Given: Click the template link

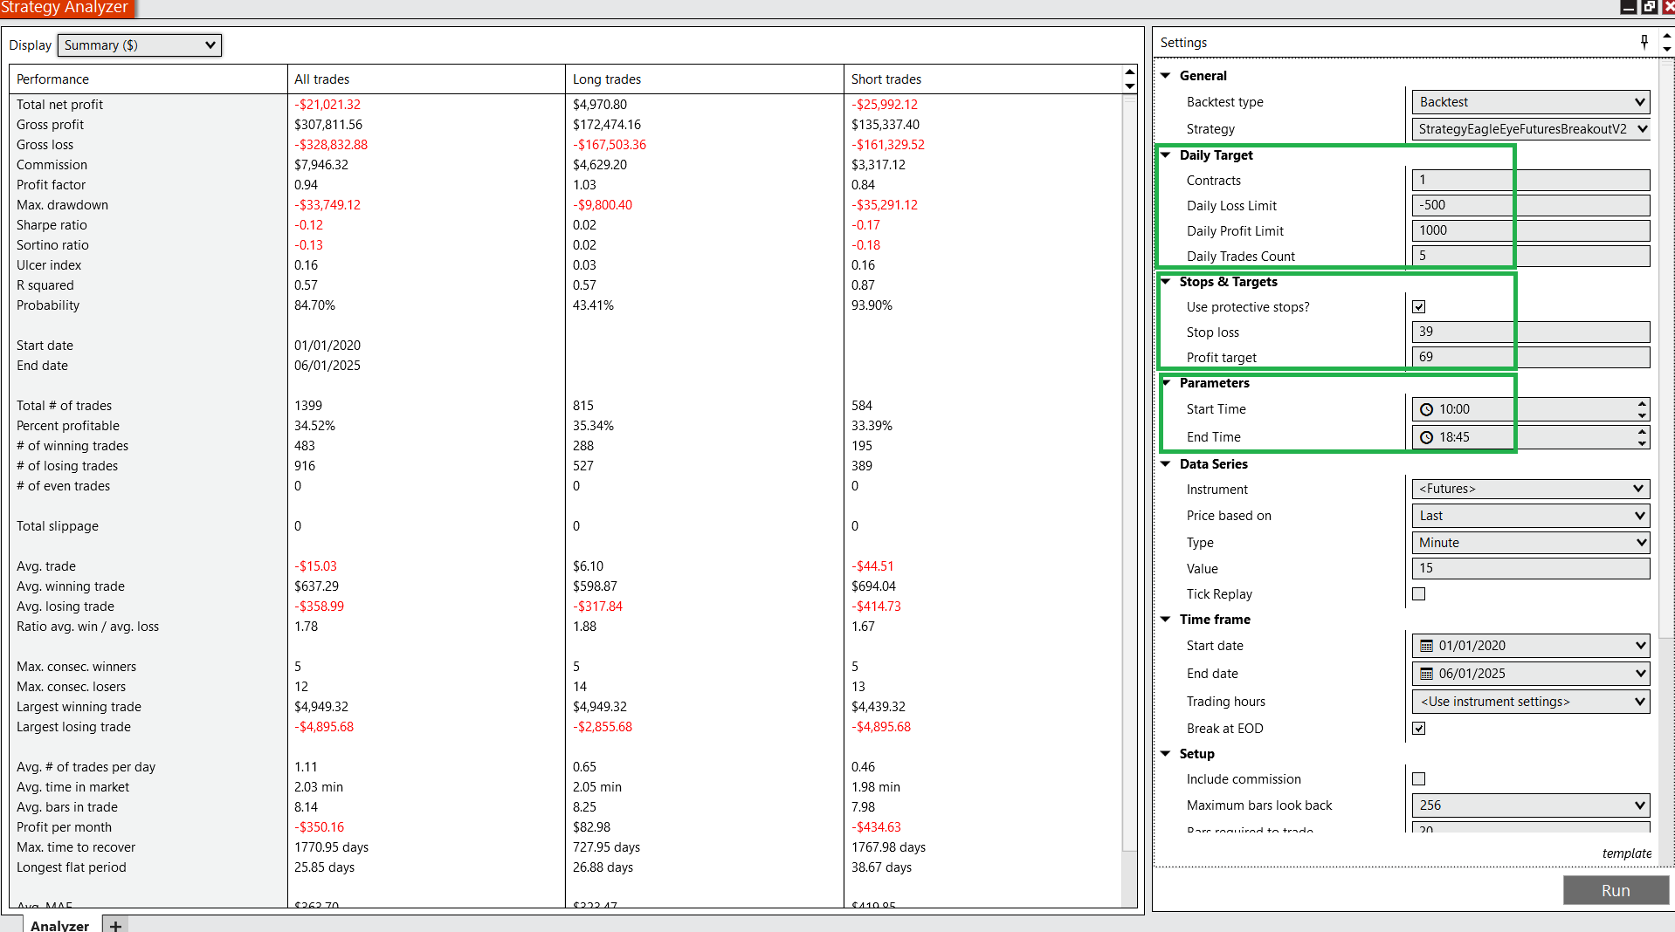Looking at the screenshot, I should click(x=1626, y=853).
